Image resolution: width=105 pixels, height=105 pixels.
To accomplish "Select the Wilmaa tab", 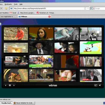I will (x=34, y=17).
